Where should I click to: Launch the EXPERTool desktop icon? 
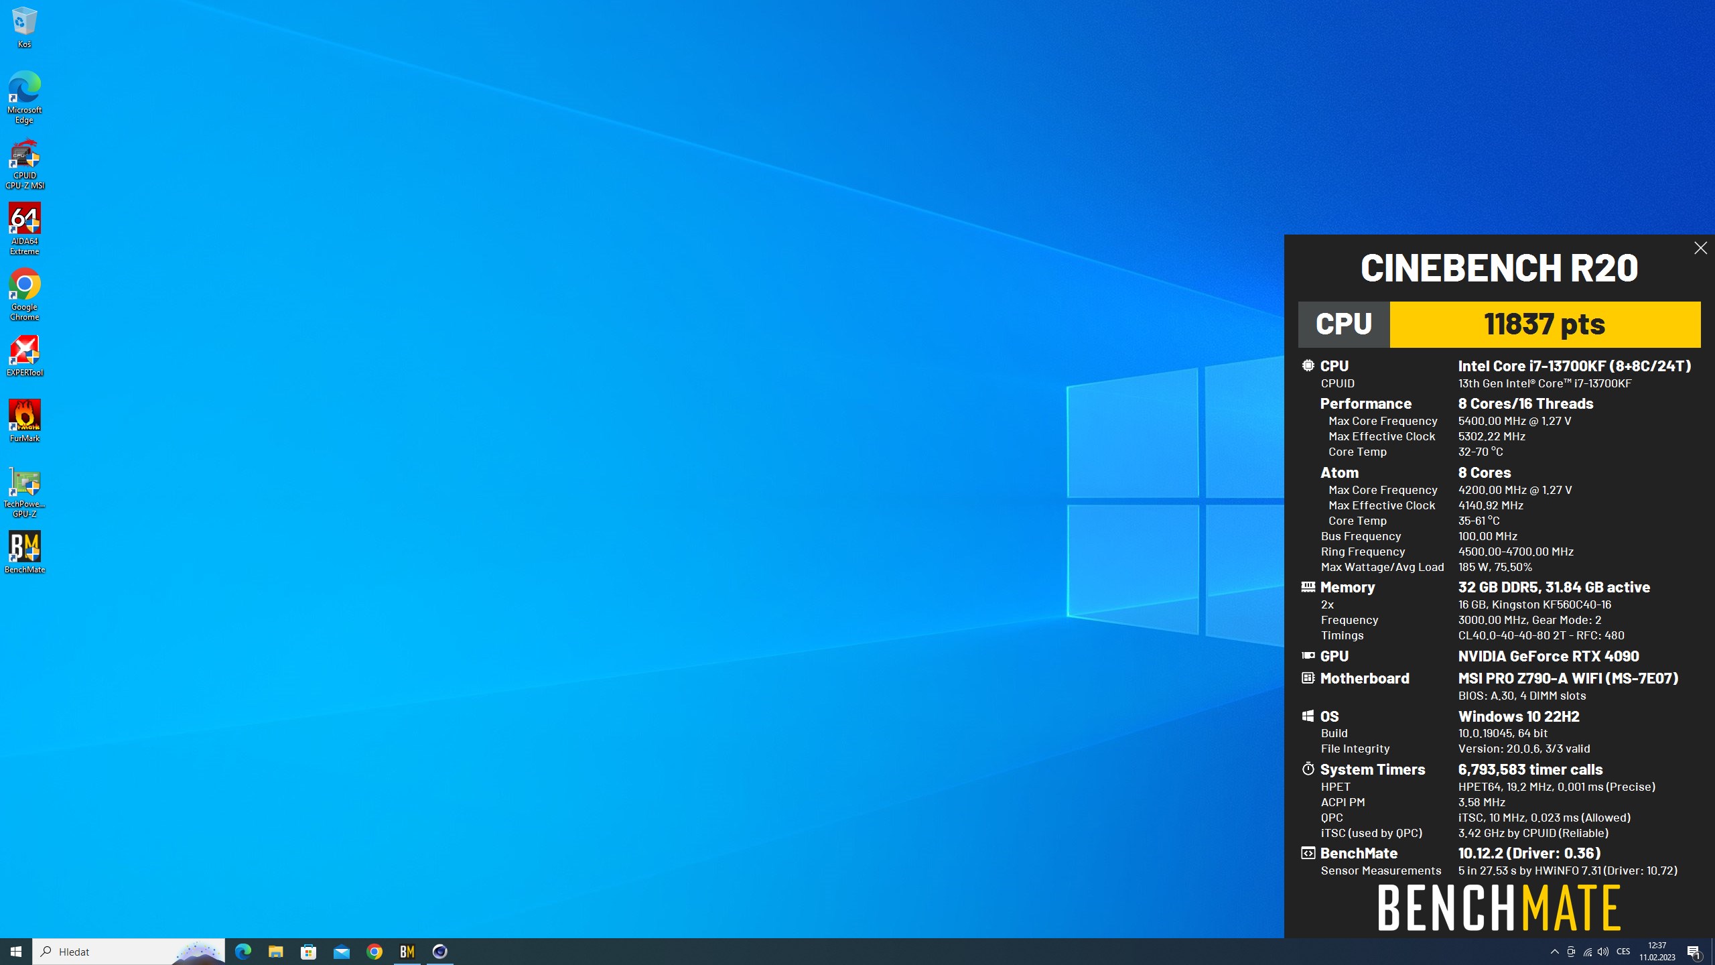coord(24,355)
